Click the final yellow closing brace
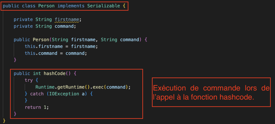The image size is (275, 124). point(4,121)
